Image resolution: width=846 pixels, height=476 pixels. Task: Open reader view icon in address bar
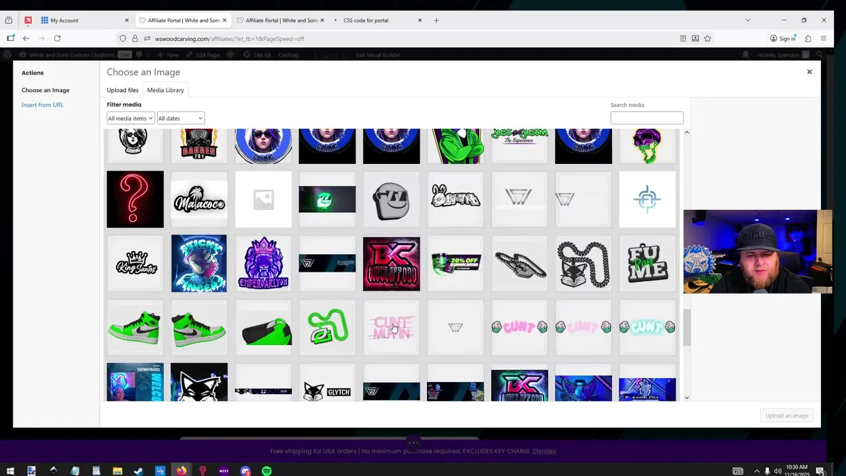(683, 38)
